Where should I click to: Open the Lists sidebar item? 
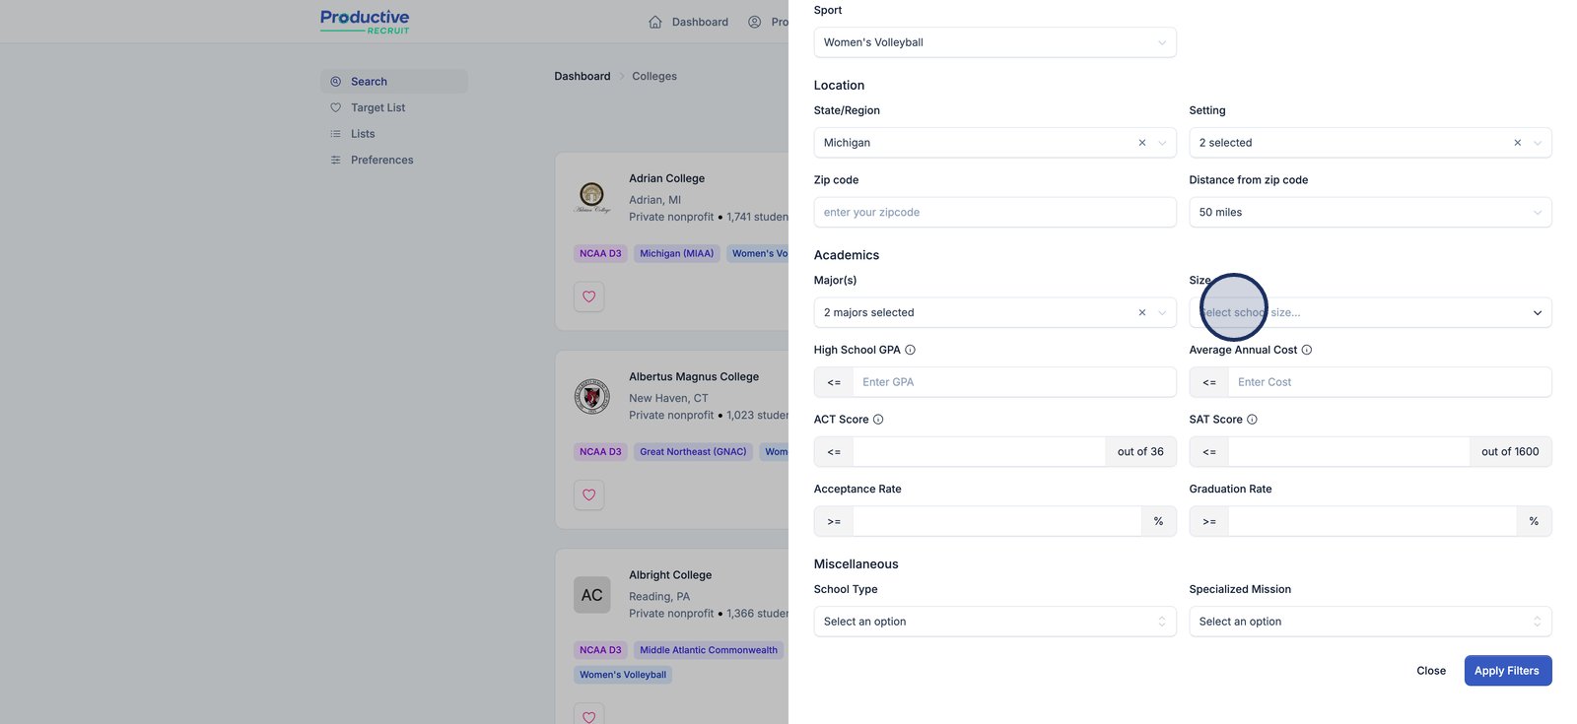click(x=363, y=134)
